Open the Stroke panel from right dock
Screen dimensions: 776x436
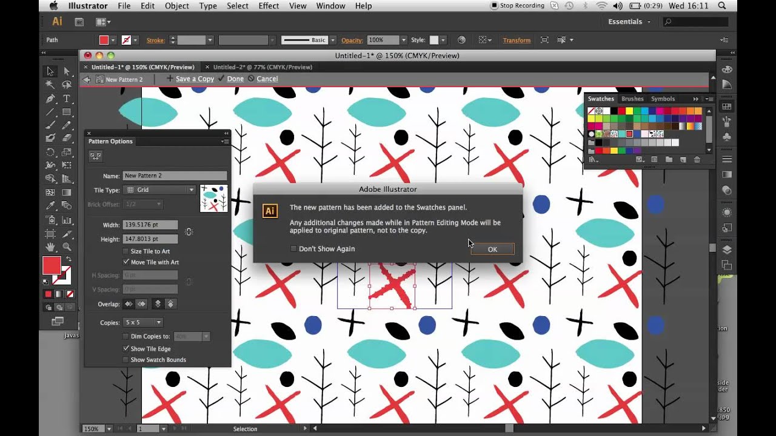727,159
